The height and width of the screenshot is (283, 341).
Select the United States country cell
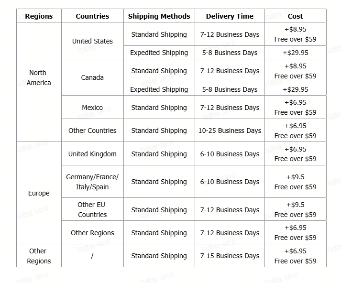(92, 41)
